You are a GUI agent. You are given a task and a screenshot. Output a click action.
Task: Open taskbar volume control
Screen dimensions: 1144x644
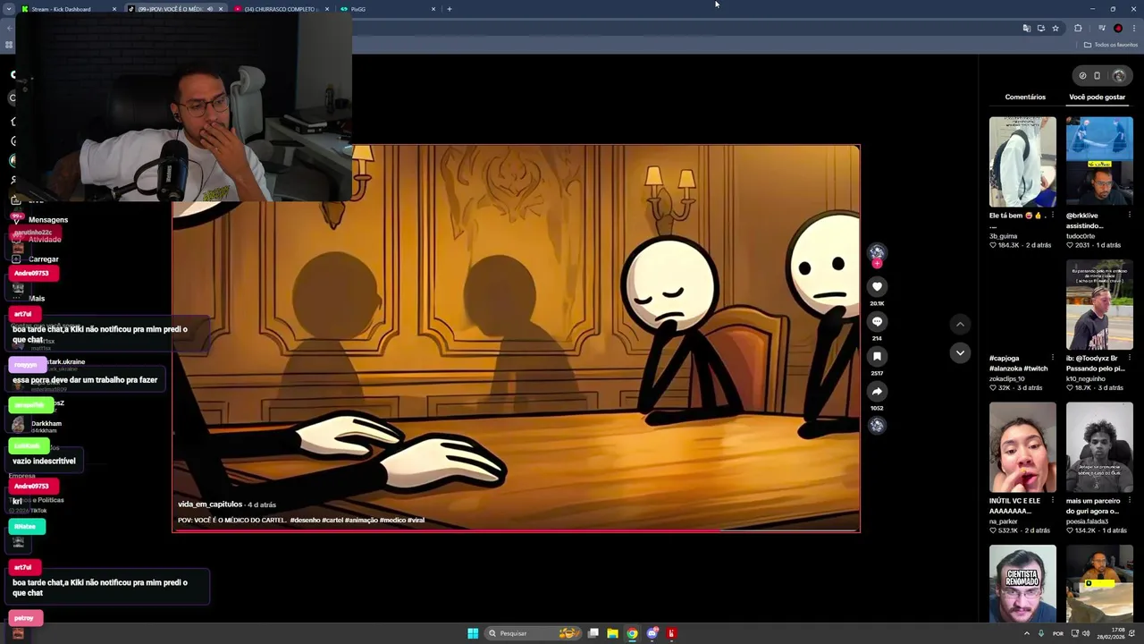(1086, 633)
